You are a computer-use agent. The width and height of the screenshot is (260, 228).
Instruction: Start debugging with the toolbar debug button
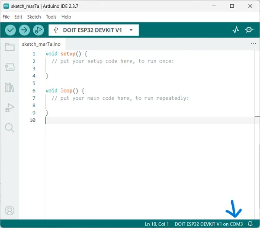pyautogui.click(x=39, y=30)
